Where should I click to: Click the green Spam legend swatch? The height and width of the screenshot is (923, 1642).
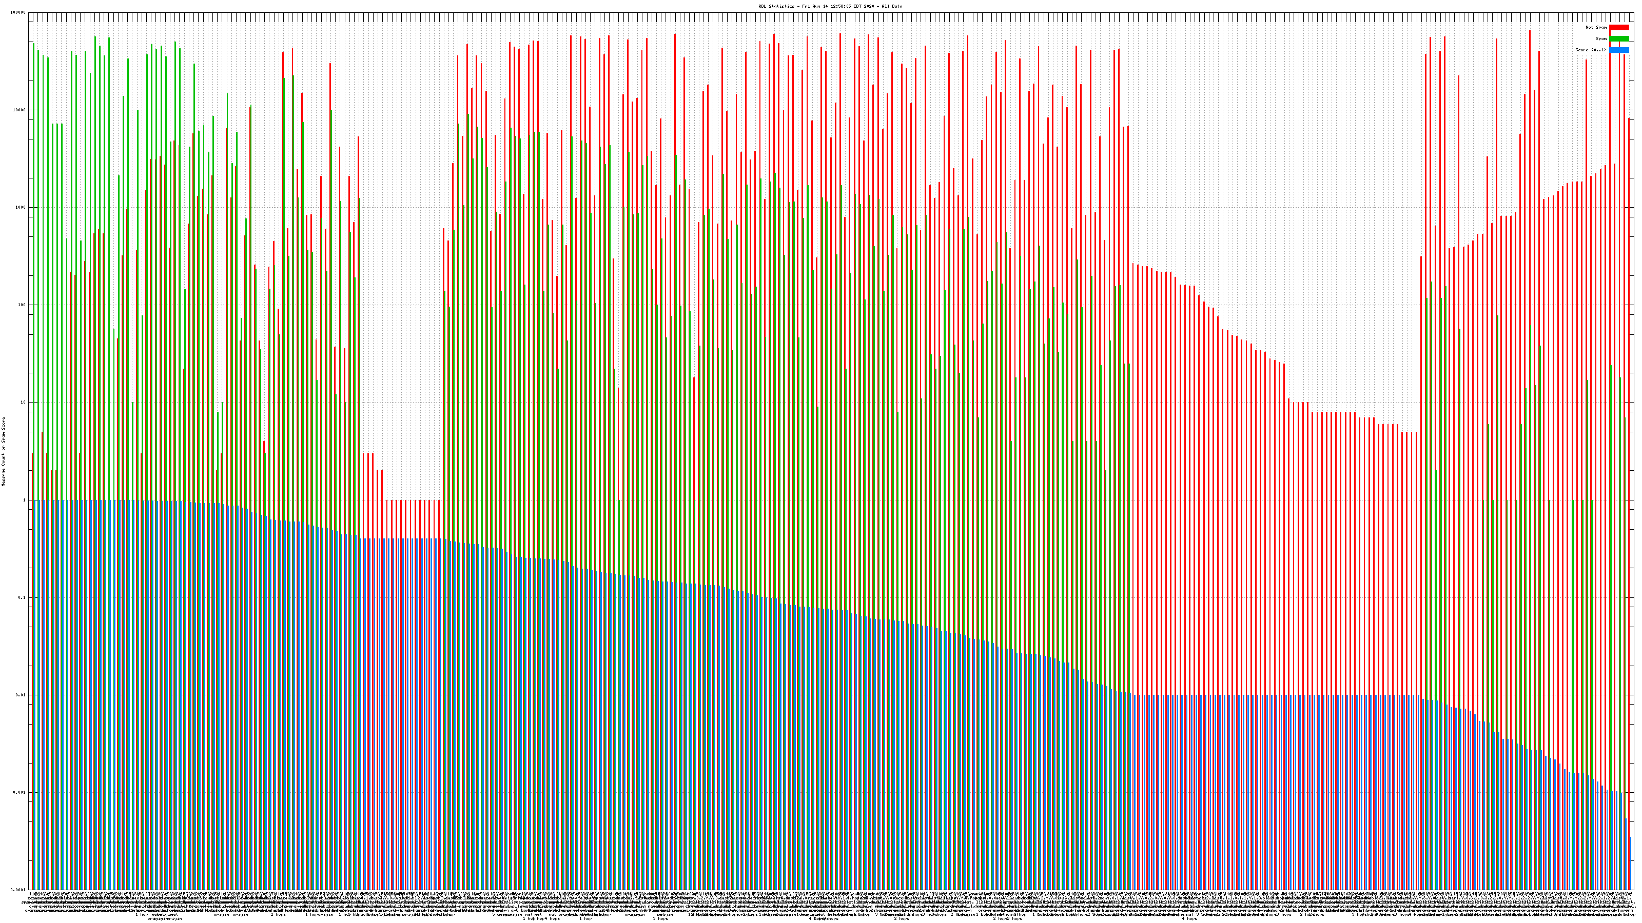(x=1619, y=39)
